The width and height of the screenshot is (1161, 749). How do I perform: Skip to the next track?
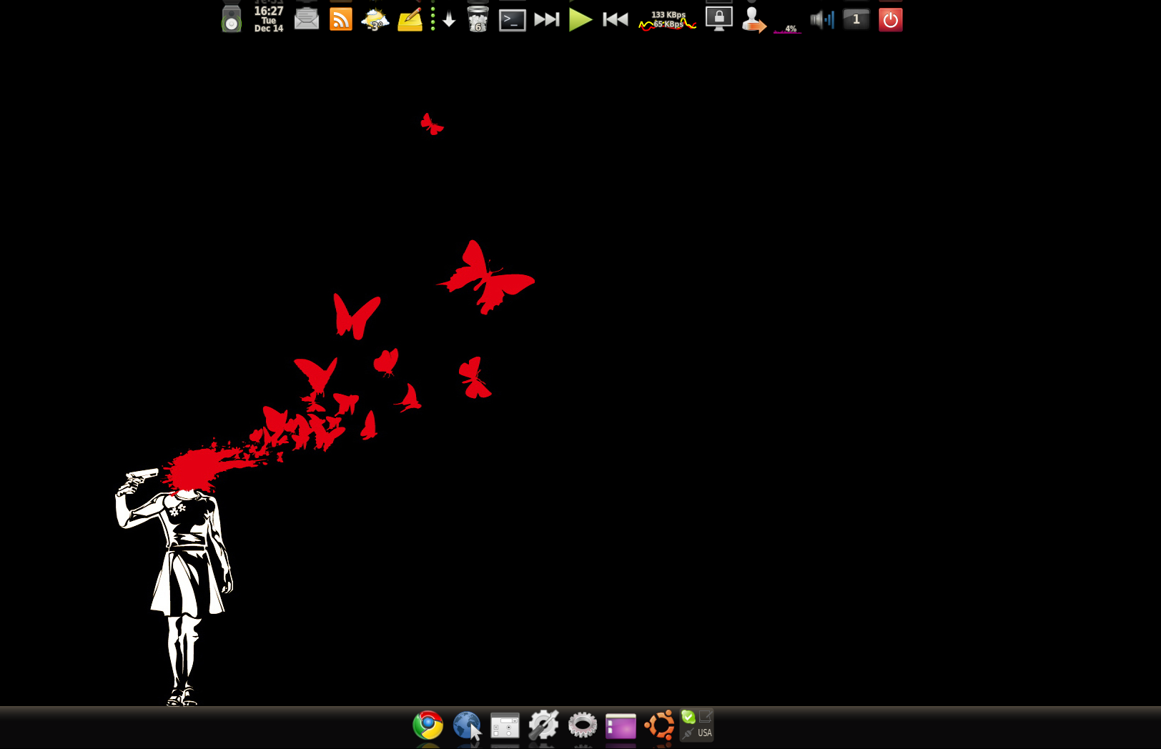coord(547,19)
